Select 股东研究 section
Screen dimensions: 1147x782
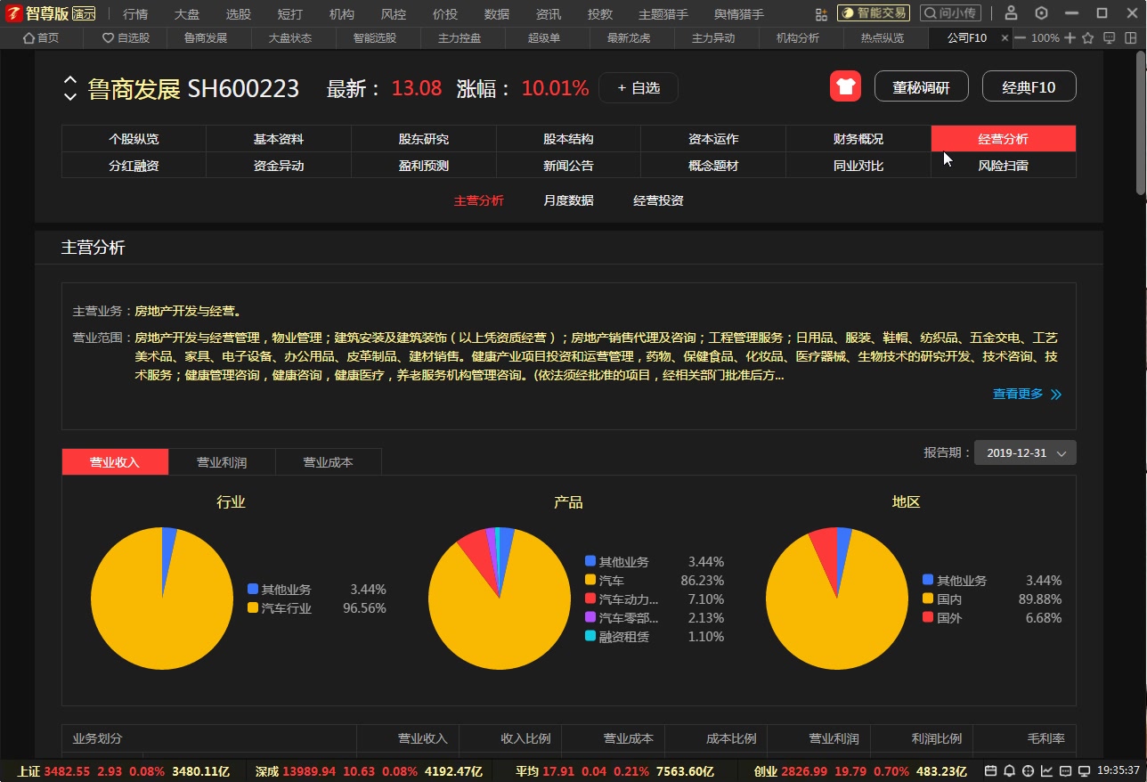[424, 139]
